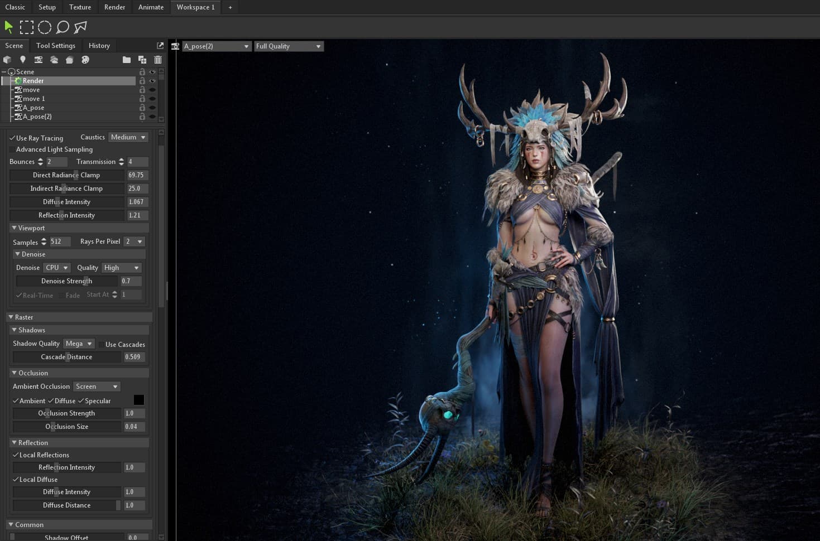The image size is (820, 541).
Task: Pop out the Scene panel window
Action: click(x=160, y=46)
